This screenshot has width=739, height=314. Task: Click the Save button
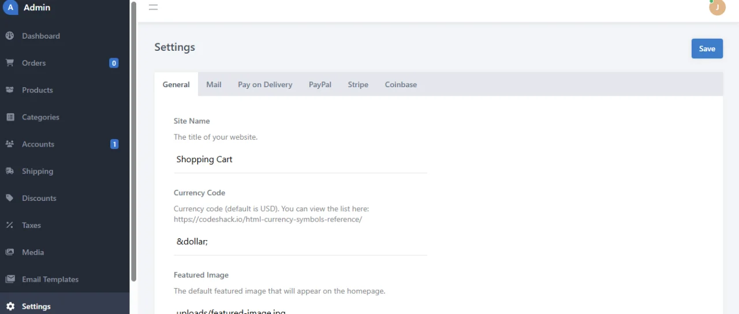coord(707,48)
